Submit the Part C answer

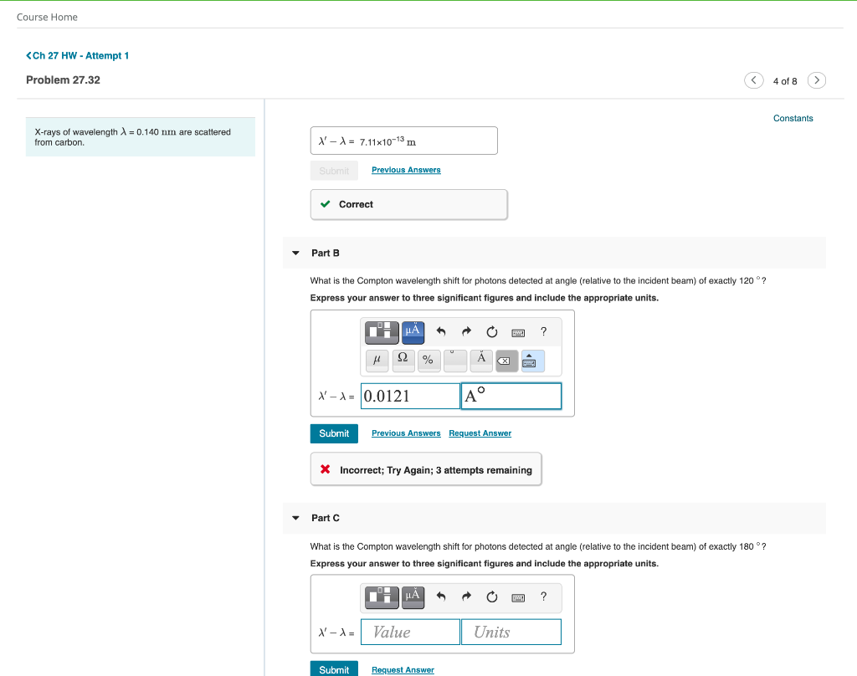(x=334, y=669)
